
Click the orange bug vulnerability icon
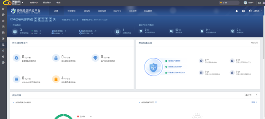tap(56, 79)
